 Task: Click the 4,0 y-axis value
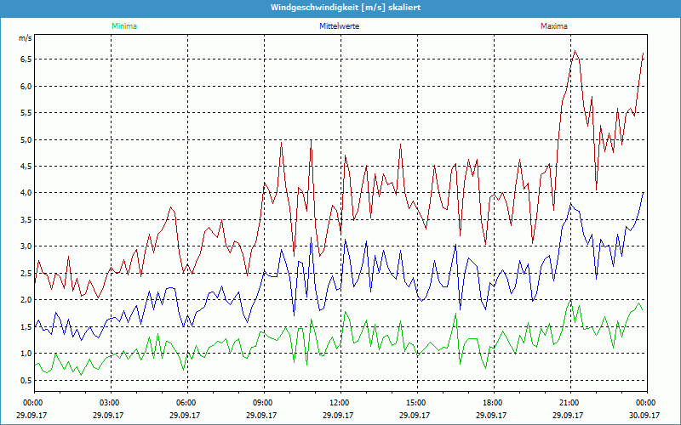(x=26, y=193)
